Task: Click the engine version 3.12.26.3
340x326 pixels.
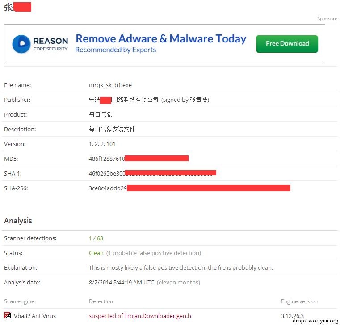Action: [292, 316]
